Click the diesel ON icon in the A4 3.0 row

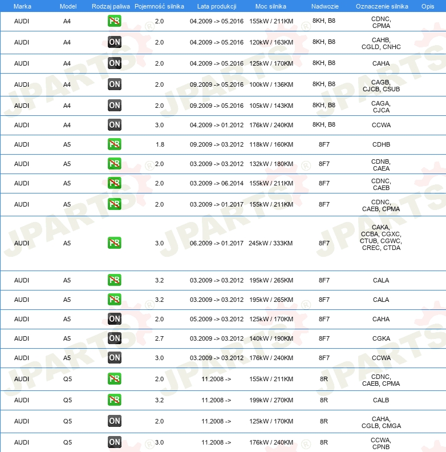click(115, 125)
